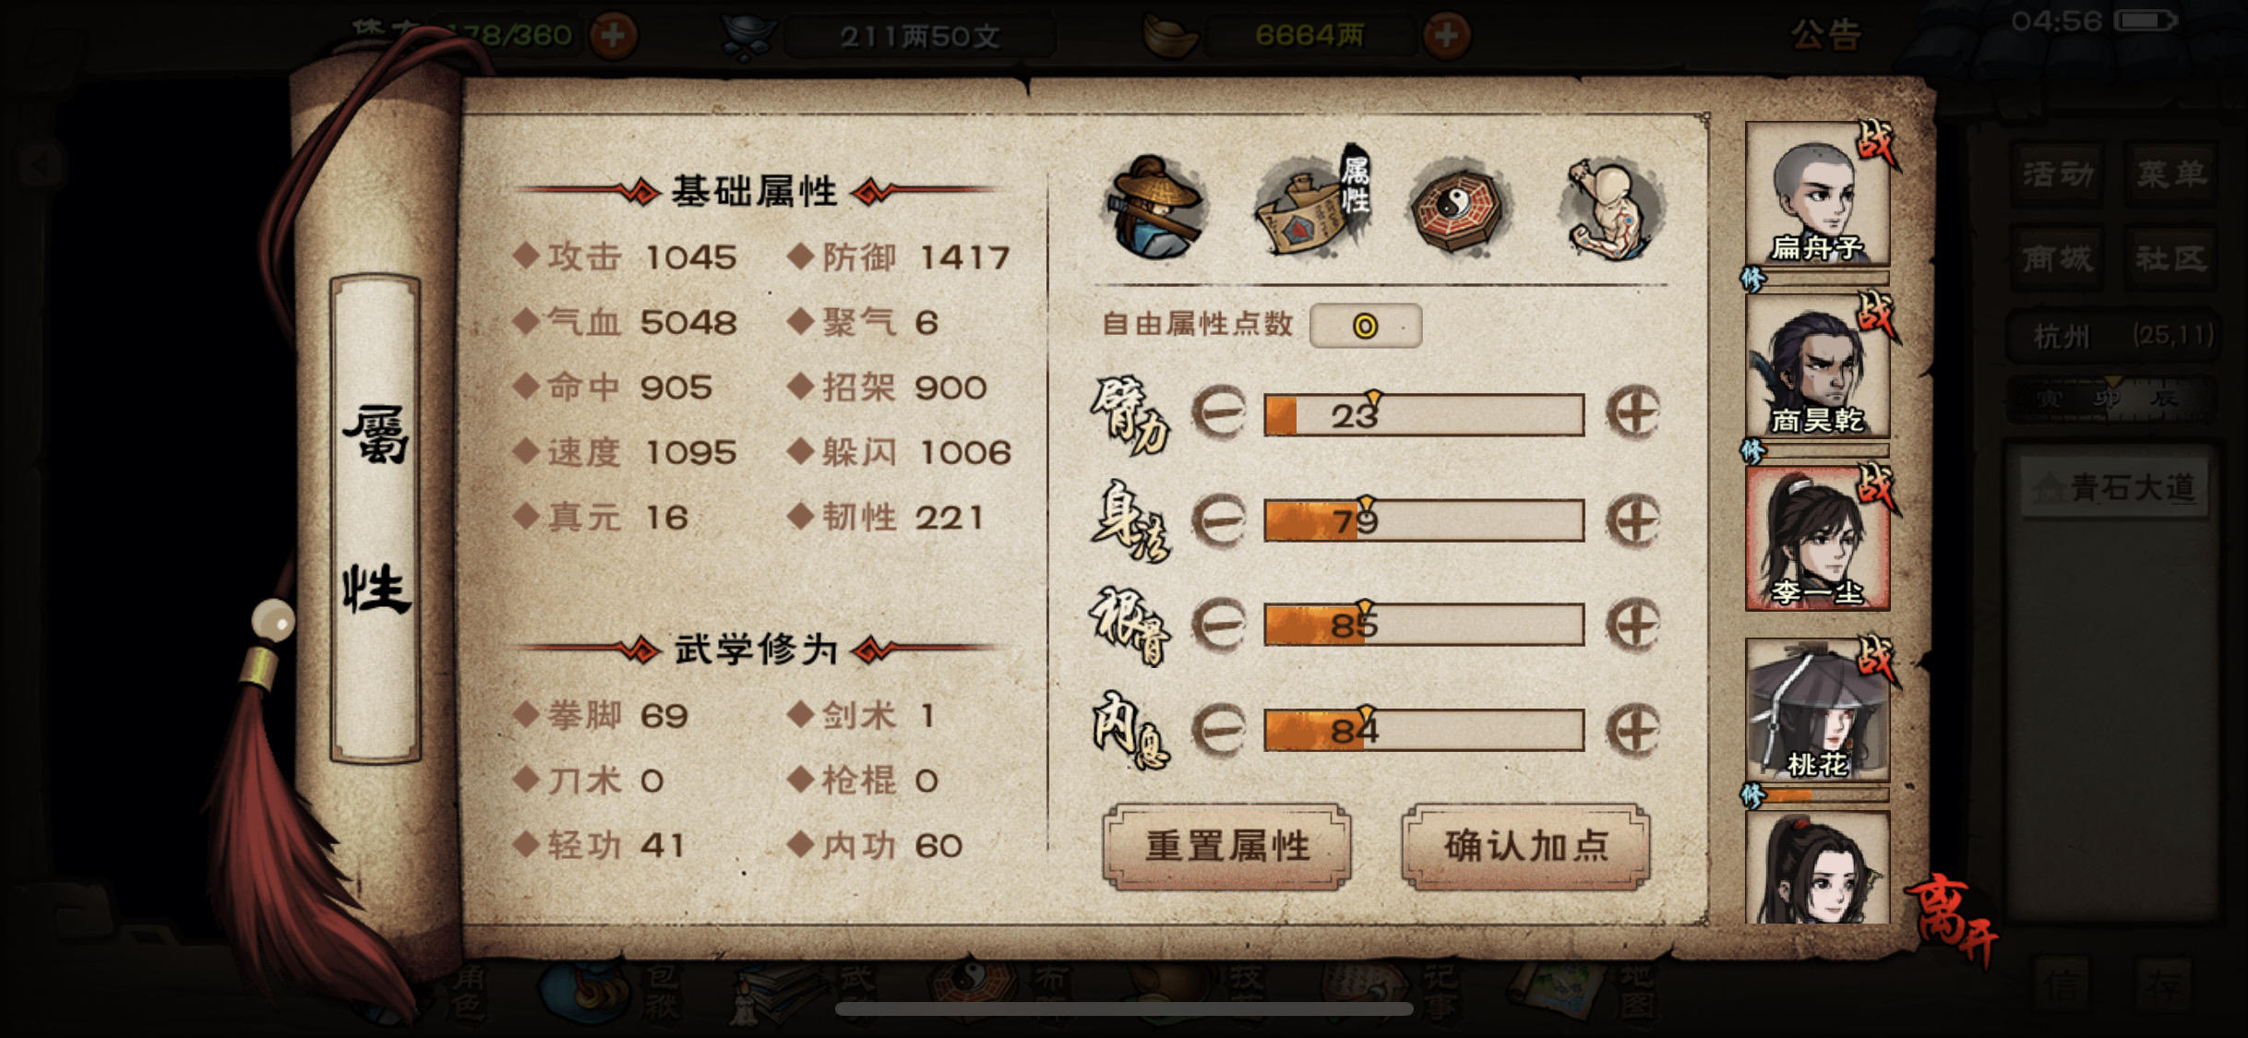This screenshot has width=2248, height=1038.
Task: Select 商昊乾 character portrait
Action: pos(1817,366)
